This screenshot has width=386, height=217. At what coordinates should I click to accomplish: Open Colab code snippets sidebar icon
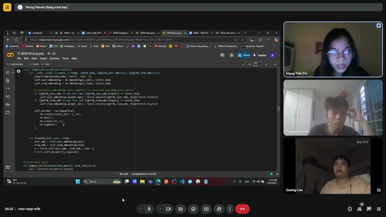8,89
